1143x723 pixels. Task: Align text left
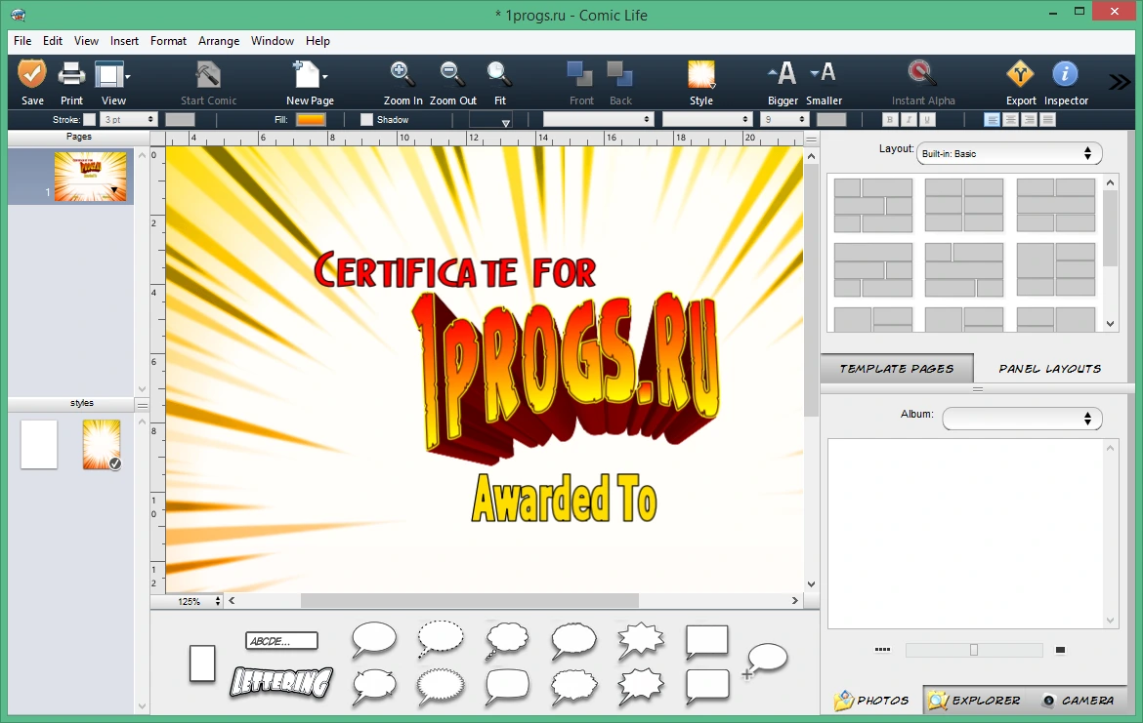click(x=992, y=119)
